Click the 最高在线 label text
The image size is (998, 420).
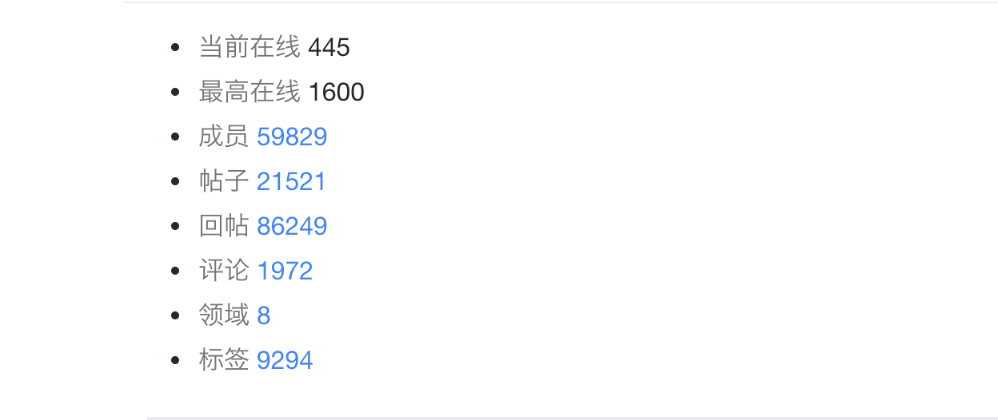click(249, 92)
